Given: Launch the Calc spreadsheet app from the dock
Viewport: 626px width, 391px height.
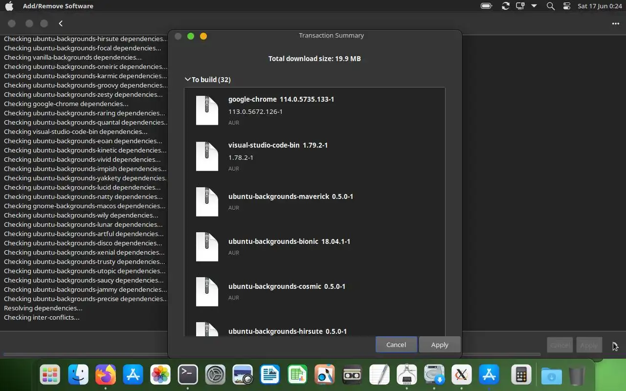Looking at the screenshot, I should (x=297, y=375).
